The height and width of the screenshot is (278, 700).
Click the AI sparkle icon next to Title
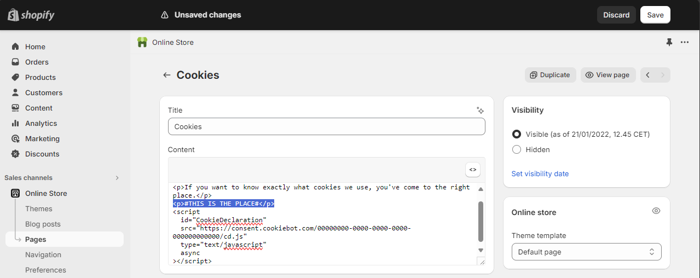tap(480, 110)
